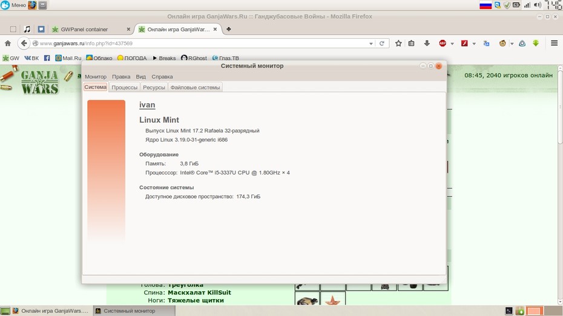
Task: Open the Система tab in System Monitor
Action: (96, 87)
